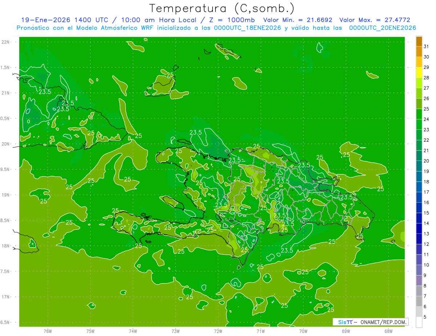Screen dimensions: 436x336
Task: Click the "5" color scale label
Action: (x=425, y=317)
